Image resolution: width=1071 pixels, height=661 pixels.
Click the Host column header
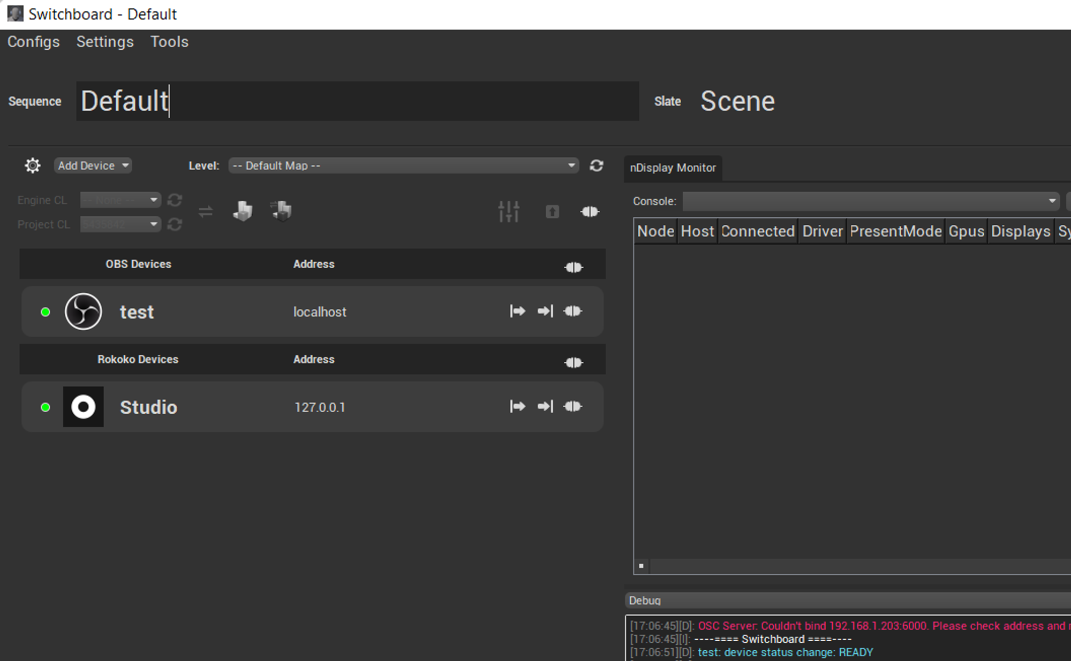click(697, 231)
